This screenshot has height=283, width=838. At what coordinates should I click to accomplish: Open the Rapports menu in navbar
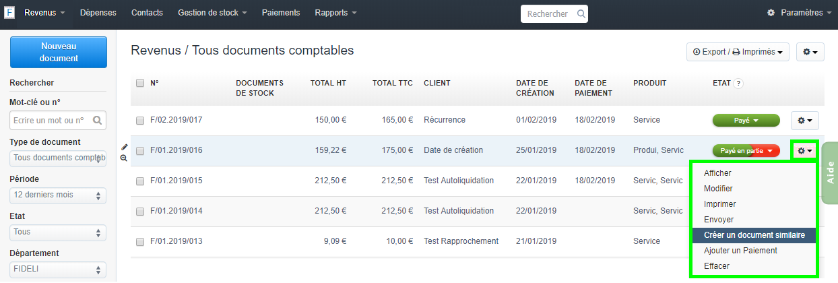(x=335, y=13)
